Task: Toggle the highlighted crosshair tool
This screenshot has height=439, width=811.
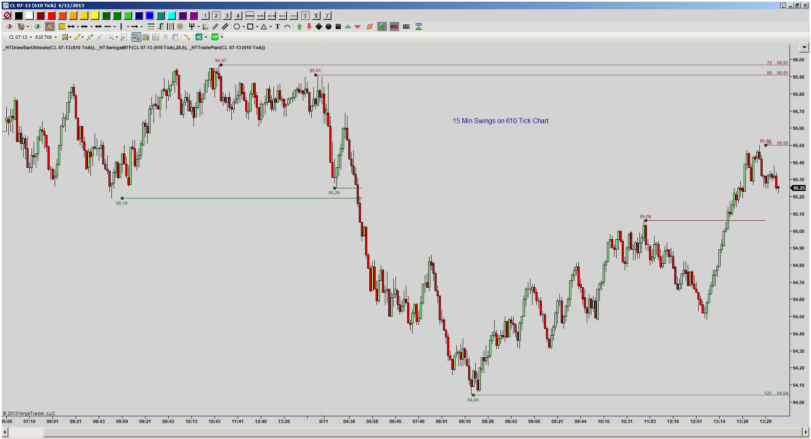Action: pos(50,26)
